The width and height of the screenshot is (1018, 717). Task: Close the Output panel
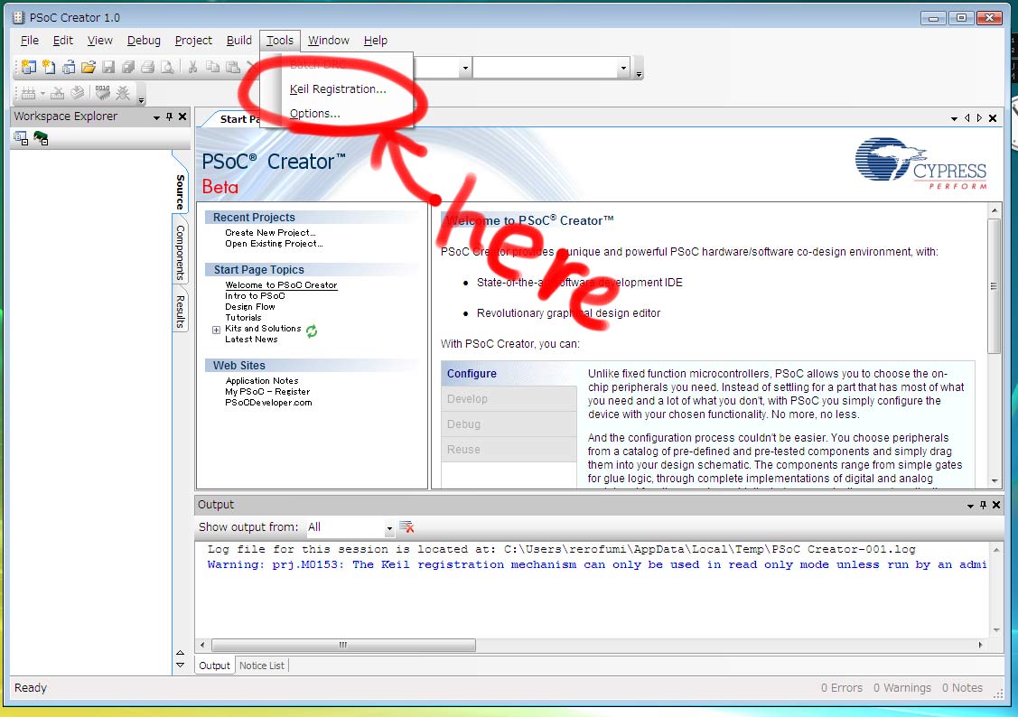[x=996, y=505]
